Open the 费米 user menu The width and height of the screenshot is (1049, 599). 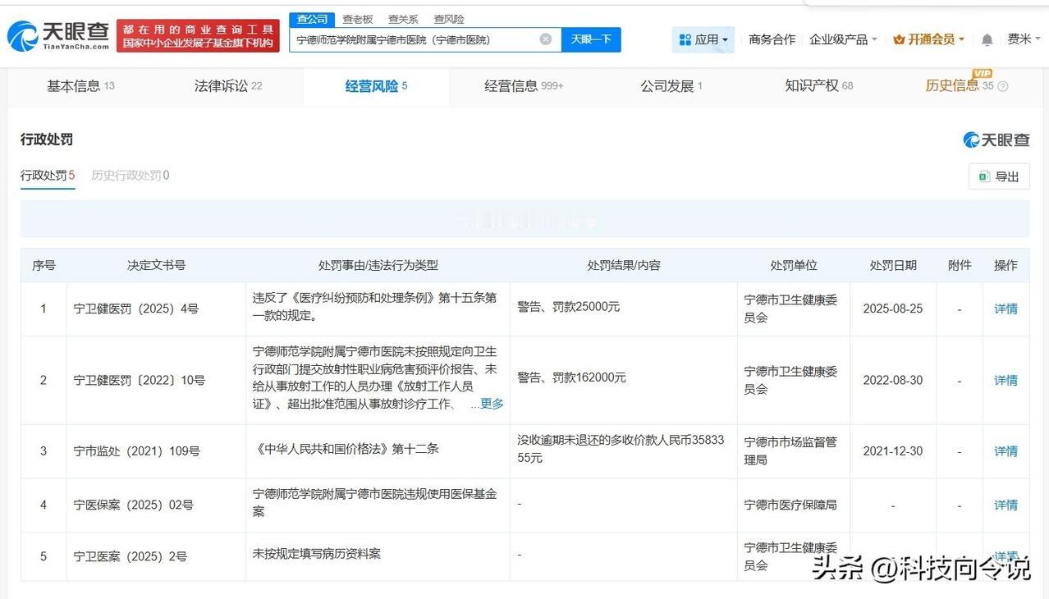click(1024, 39)
